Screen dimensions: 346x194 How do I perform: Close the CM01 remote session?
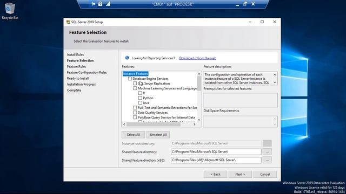coord(253,4)
